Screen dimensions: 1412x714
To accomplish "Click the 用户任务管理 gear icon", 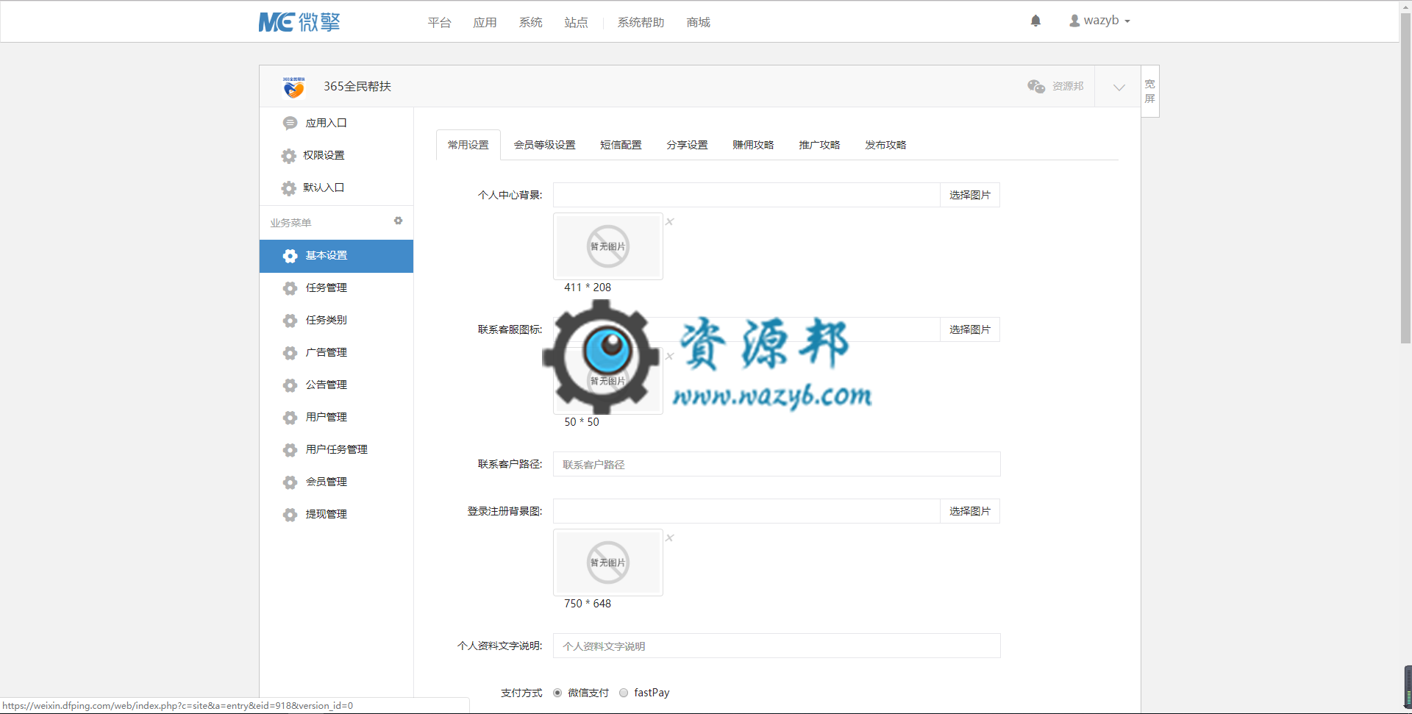I will (290, 449).
